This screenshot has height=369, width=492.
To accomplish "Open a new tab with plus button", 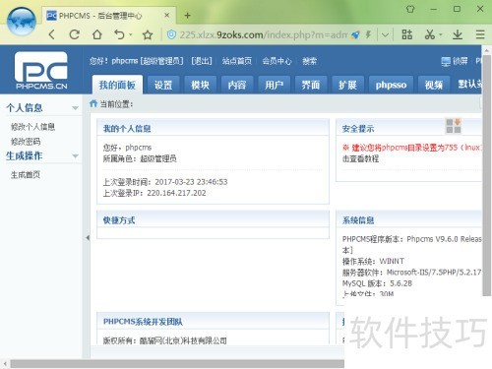I will (188, 16).
